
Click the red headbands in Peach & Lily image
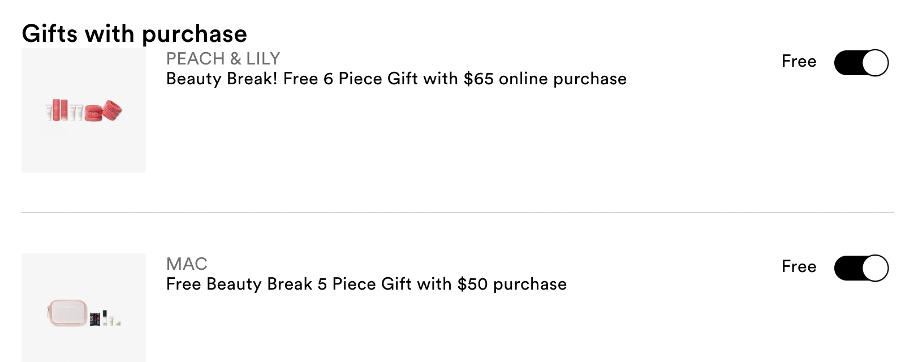click(103, 111)
